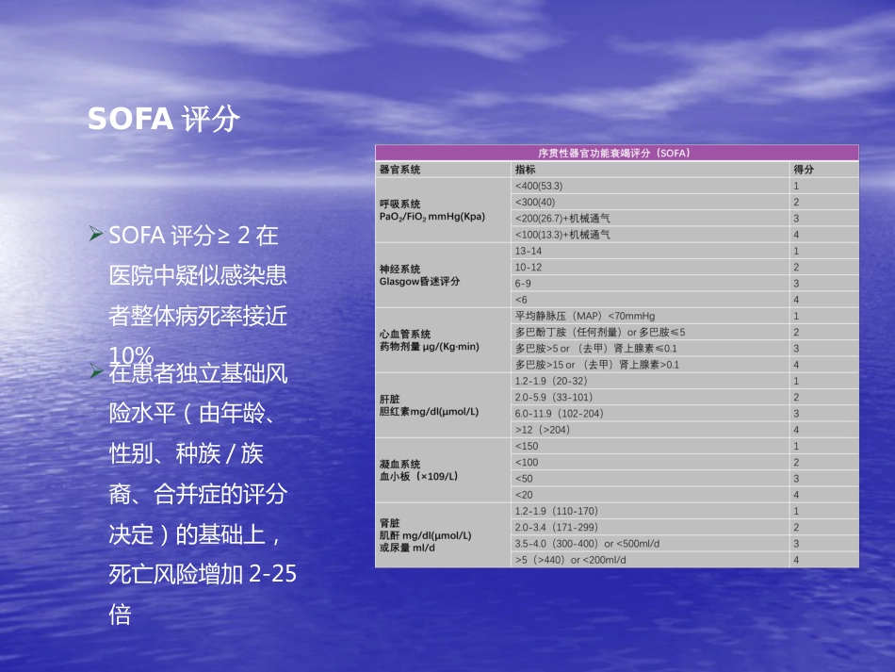Screen dimensions: 895x672
Task: Click the '呼吸系统 PaO2/FiO2 mmHg(Kpa)' cell
Action: pyautogui.click(x=443, y=210)
